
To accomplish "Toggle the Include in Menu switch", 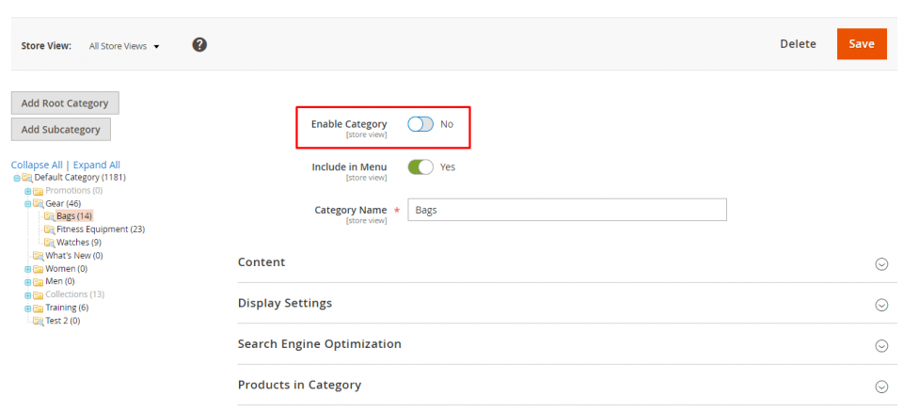I will [420, 166].
